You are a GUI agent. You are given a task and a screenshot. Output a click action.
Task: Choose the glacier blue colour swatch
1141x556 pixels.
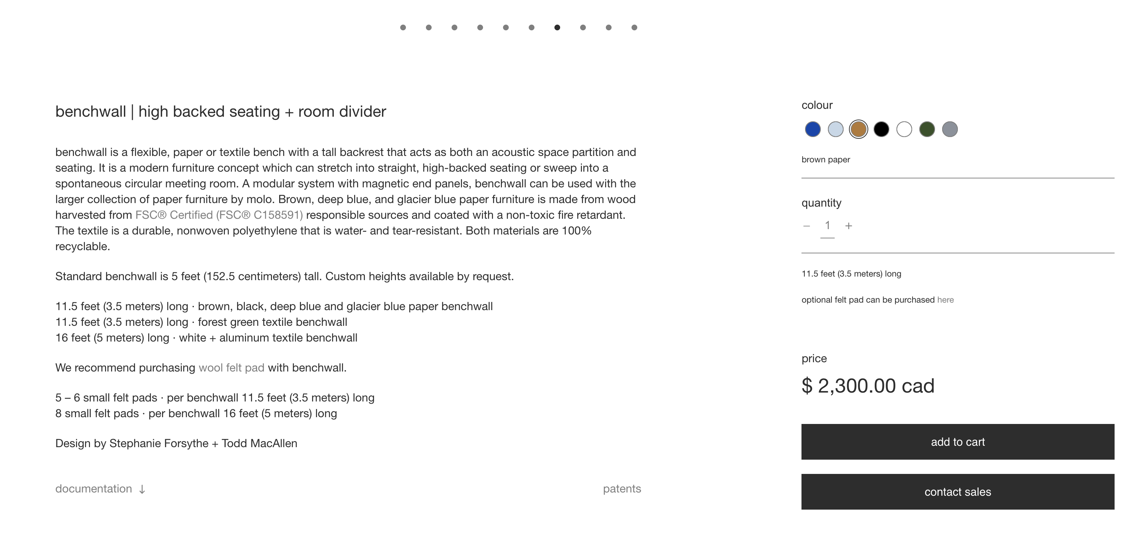[x=835, y=129]
